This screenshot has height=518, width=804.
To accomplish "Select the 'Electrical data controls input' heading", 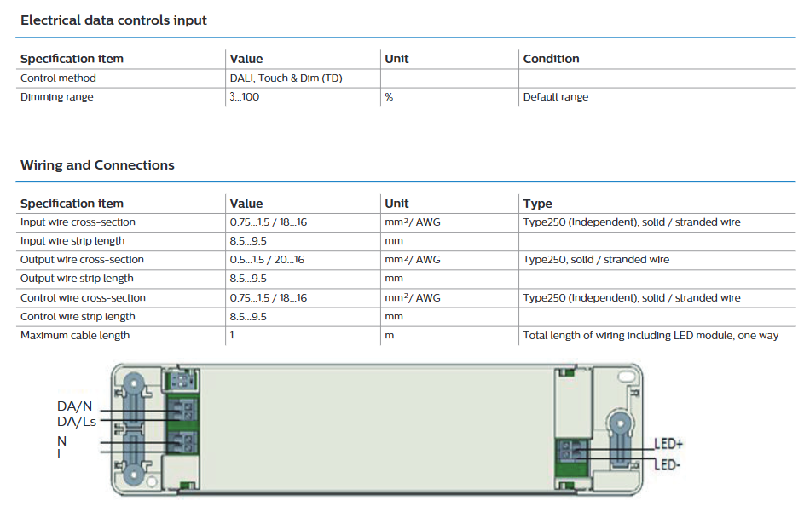I will (113, 20).
